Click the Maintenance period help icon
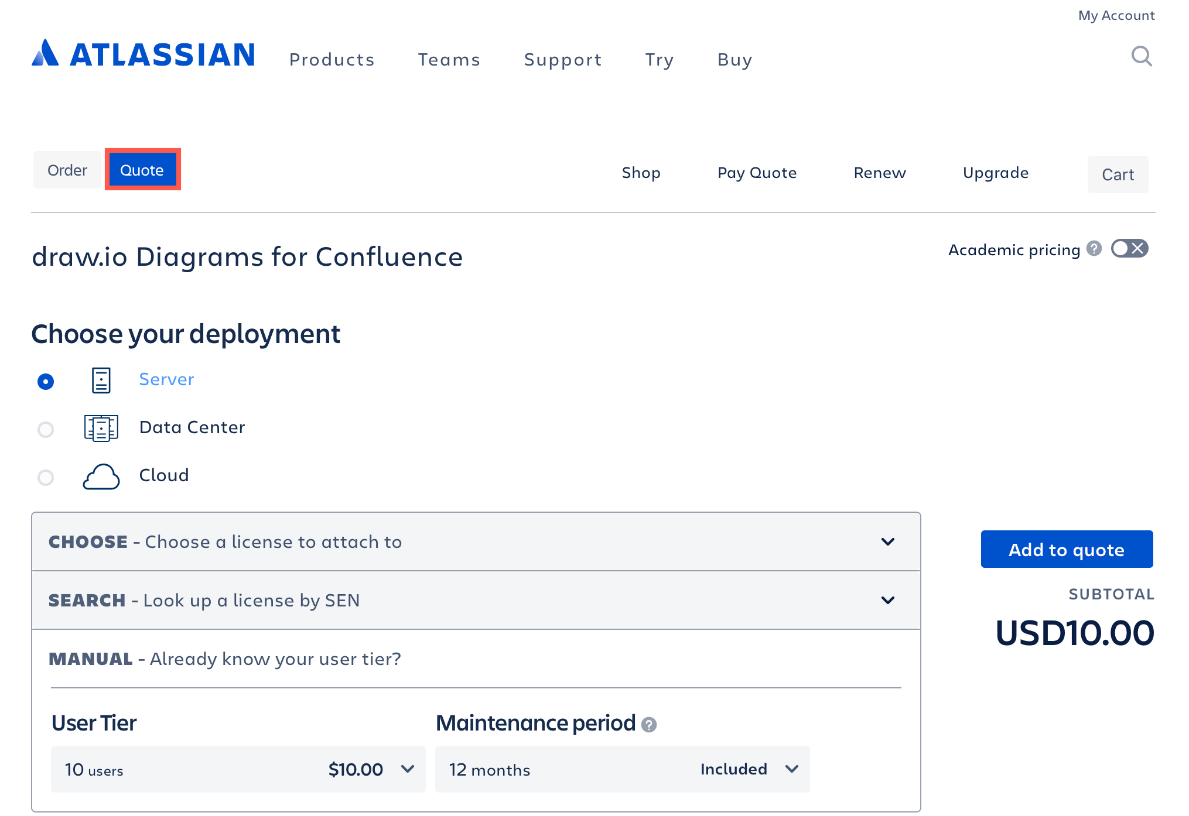The image size is (1189, 816). coord(649,724)
